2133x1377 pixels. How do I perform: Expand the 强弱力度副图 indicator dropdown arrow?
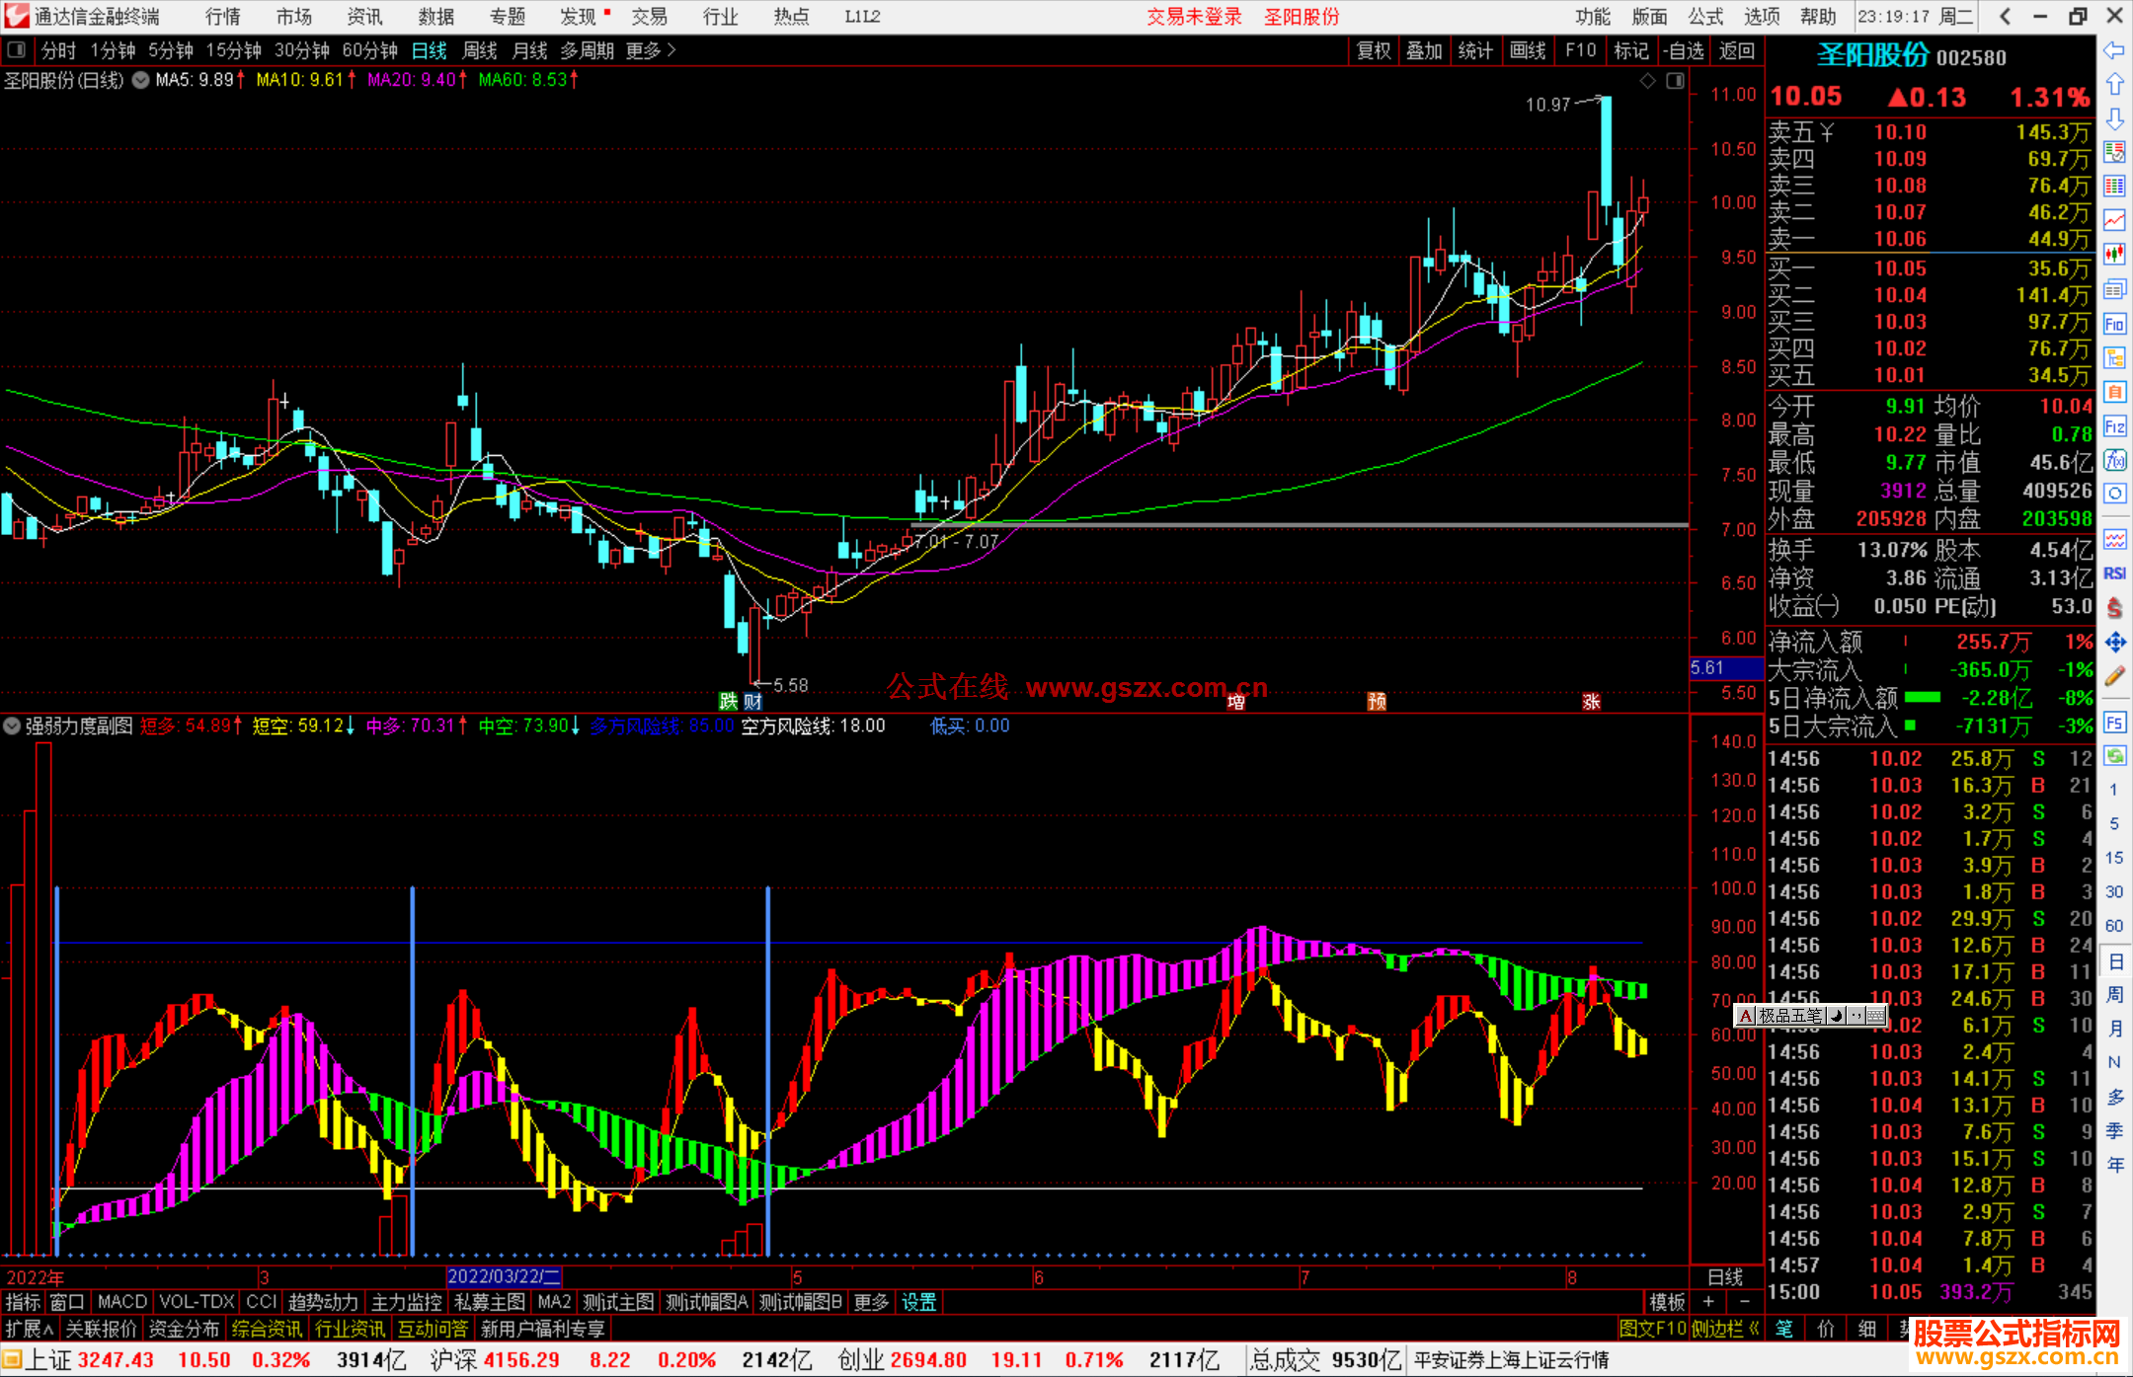(x=12, y=727)
